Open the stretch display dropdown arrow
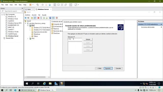Screen dimensions: 163x92 [x=78, y=5]
